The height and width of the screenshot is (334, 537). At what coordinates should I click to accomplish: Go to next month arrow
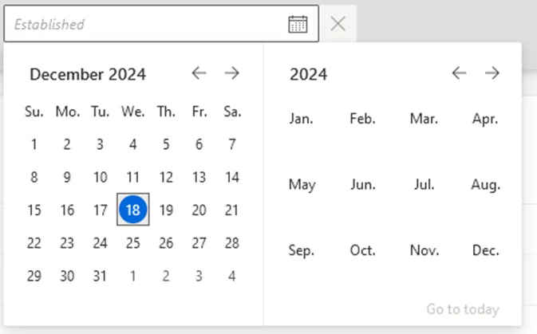pyautogui.click(x=232, y=73)
